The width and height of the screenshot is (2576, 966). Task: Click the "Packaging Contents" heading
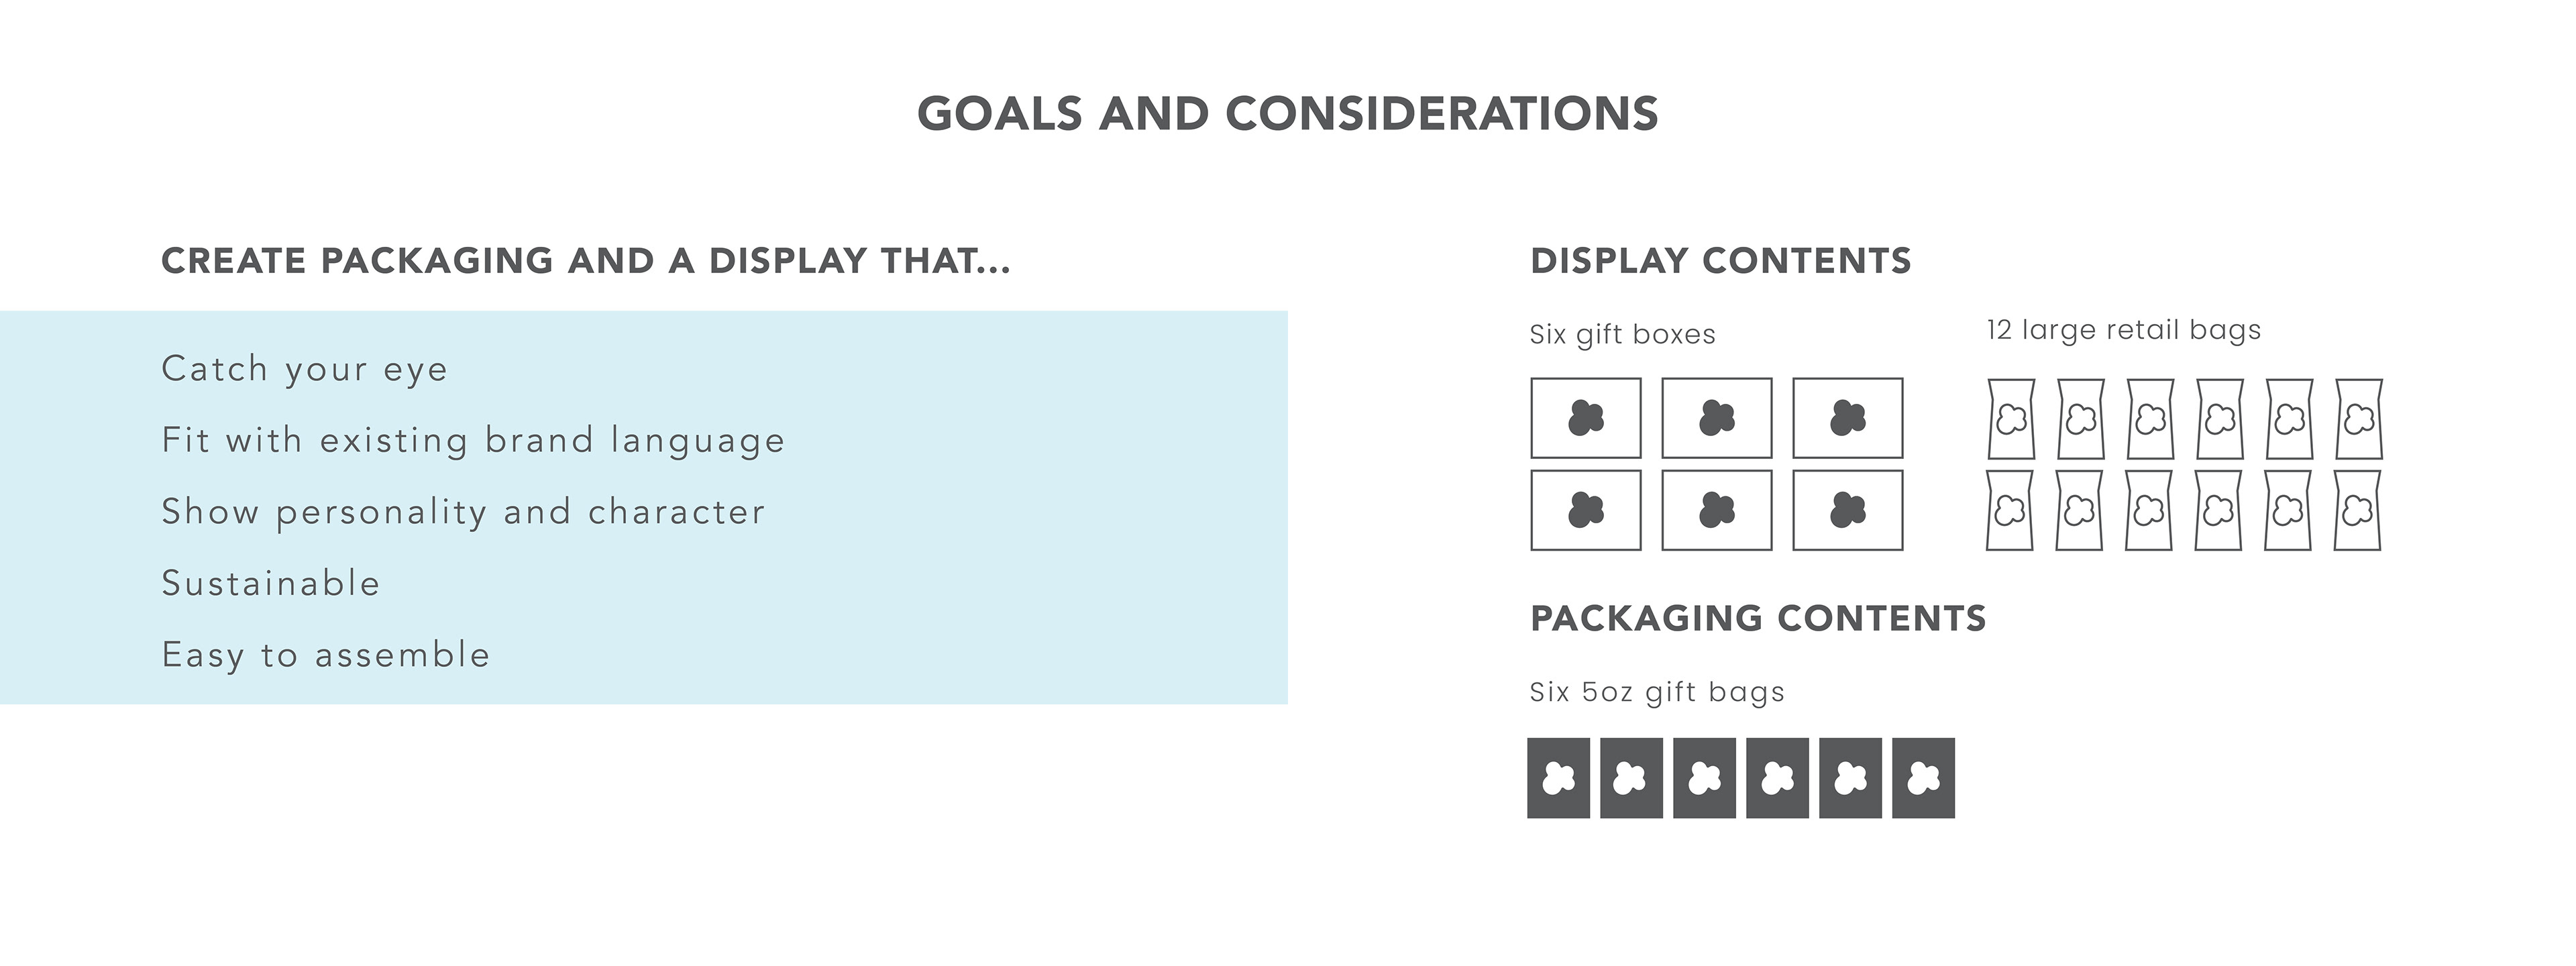(1758, 618)
